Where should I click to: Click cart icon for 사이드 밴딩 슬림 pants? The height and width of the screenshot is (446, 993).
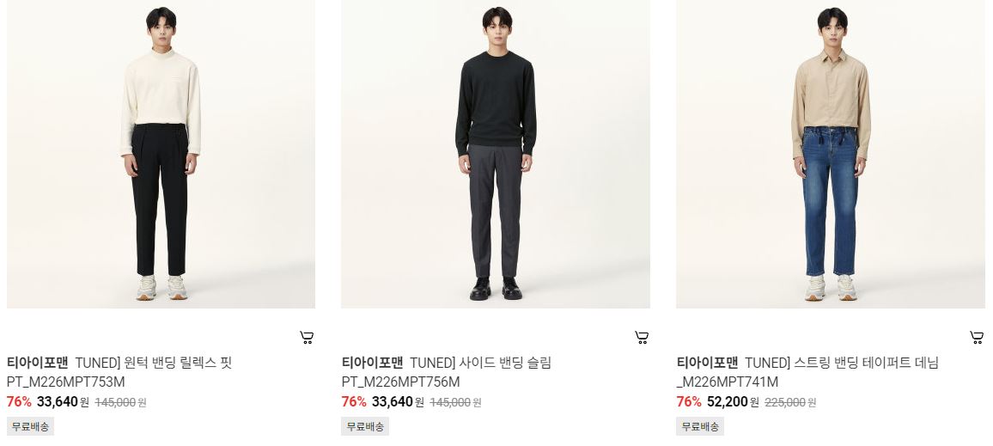click(642, 338)
